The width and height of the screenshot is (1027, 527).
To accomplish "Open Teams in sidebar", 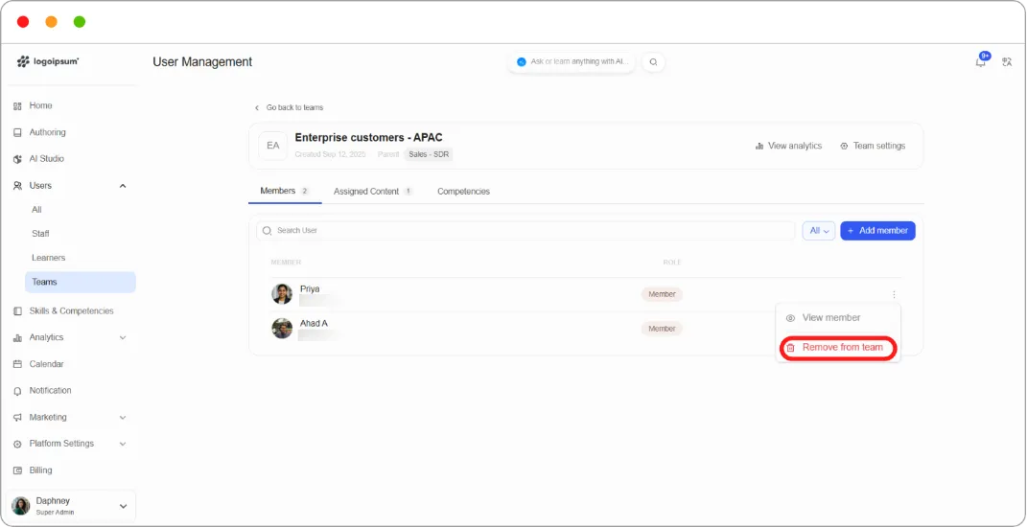I will point(80,282).
